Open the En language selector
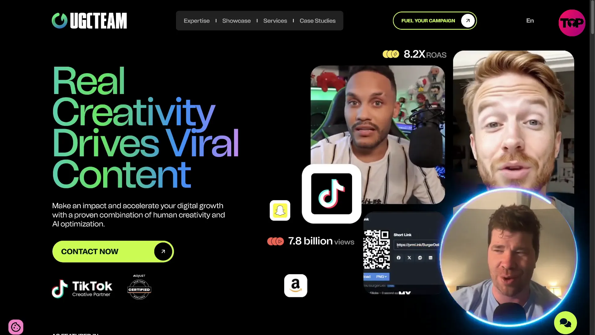 pos(530,21)
